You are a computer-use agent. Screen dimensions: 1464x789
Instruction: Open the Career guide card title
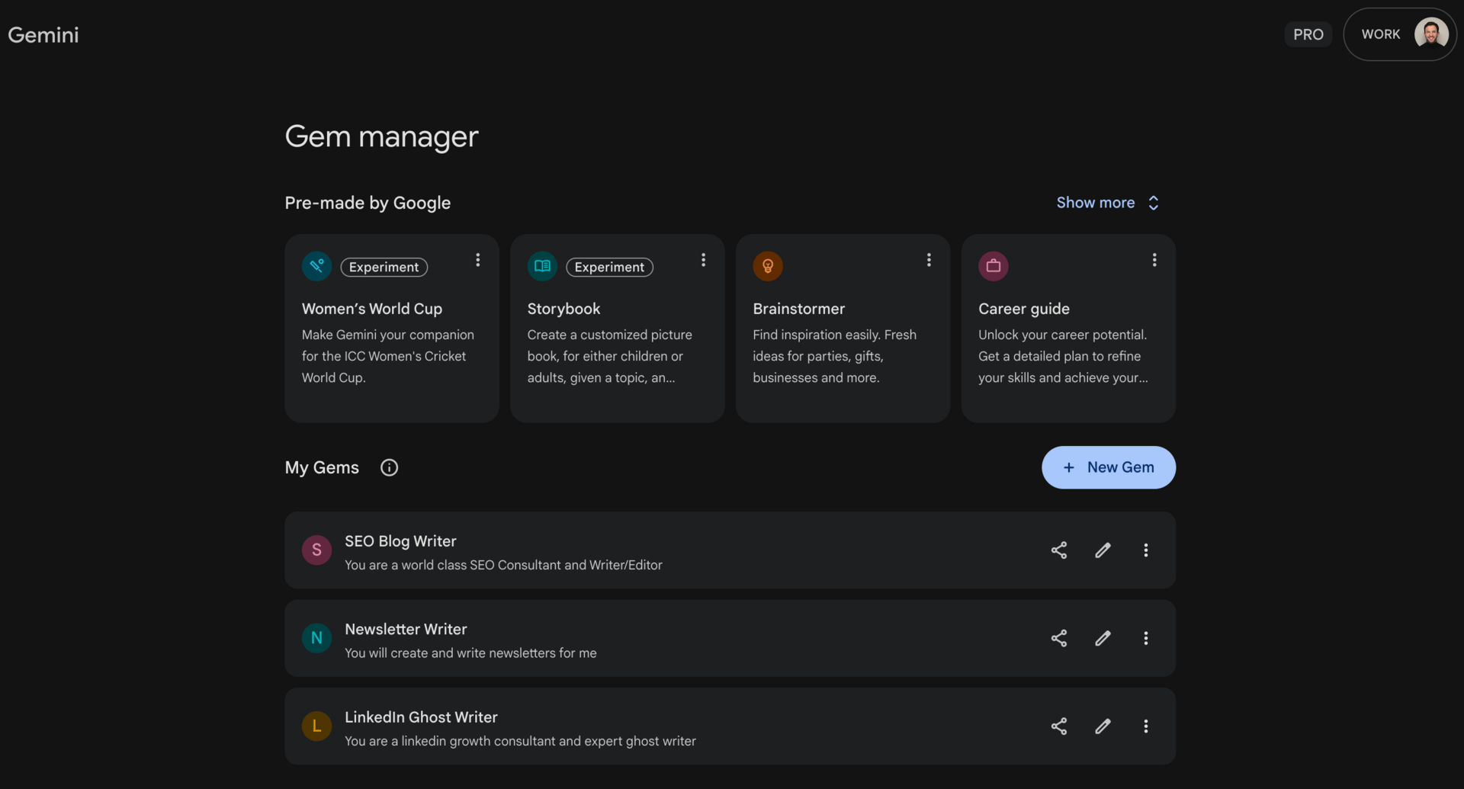pyautogui.click(x=1024, y=309)
